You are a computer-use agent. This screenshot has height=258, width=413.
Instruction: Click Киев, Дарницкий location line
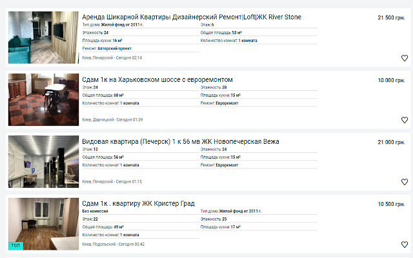tap(112, 120)
